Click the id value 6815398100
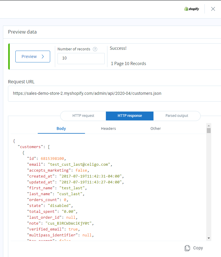Viewport: 221px width, 257px height. coord(52,159)
